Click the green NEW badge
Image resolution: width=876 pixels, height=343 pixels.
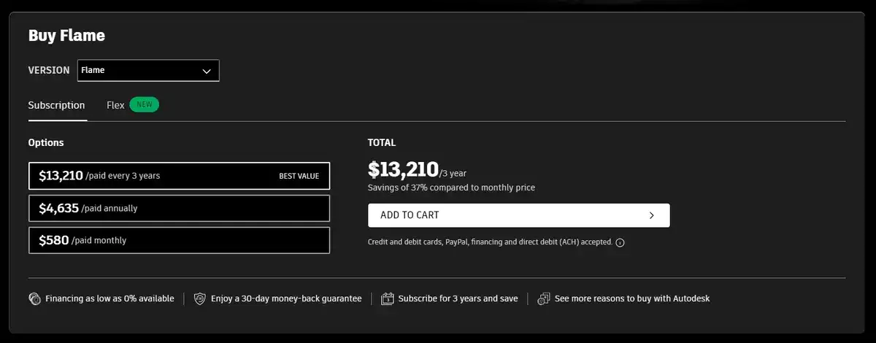point(145,104)
